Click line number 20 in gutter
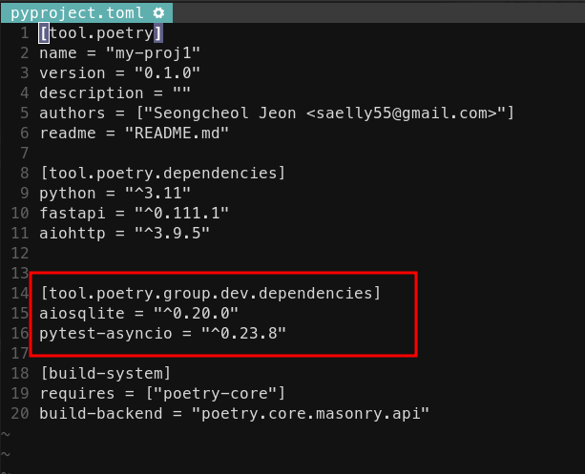 [20, 414]
